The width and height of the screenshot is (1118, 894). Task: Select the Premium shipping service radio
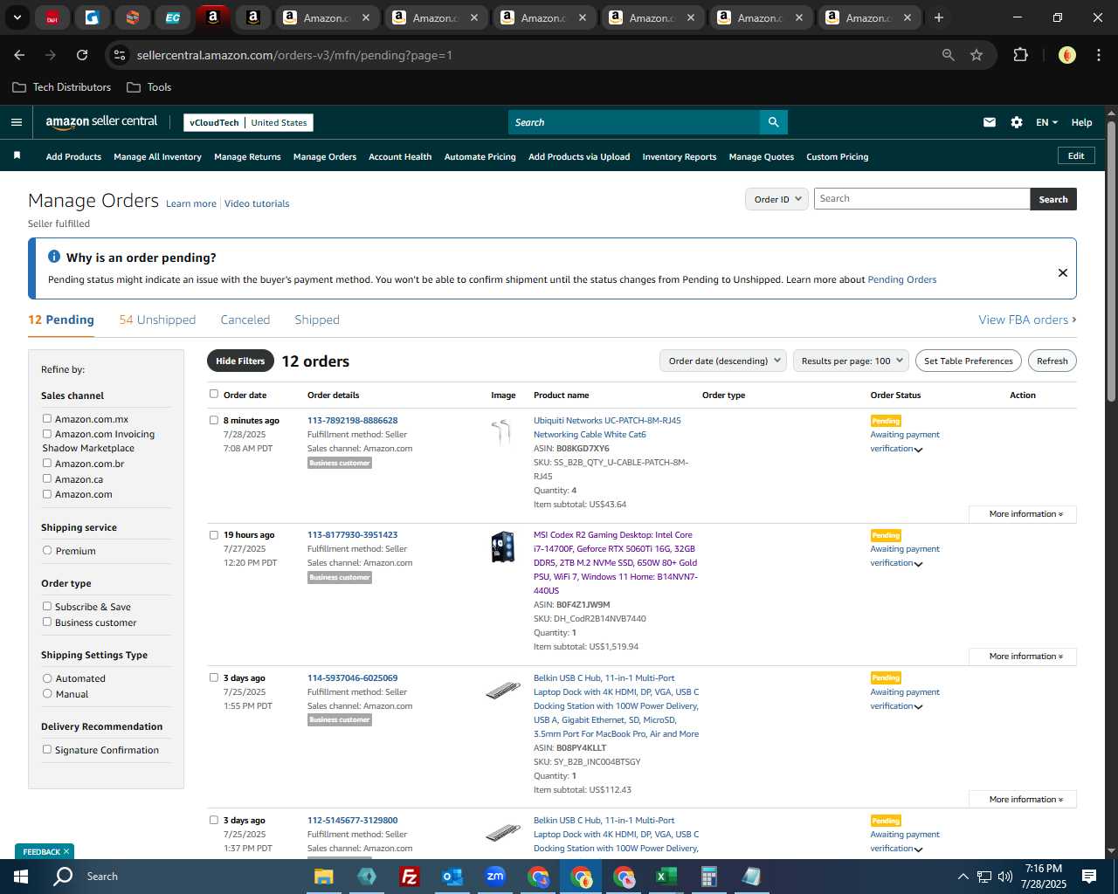[x=47, y=551]
